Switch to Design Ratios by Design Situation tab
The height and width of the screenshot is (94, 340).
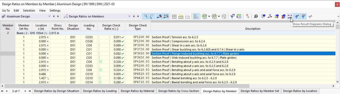tap(57, 91)
